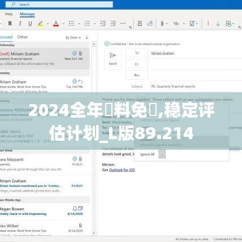
Task: Toggle underline formatting
Action: pos(30,24)
